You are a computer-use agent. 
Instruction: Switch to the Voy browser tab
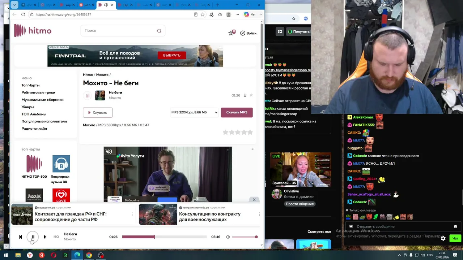point(67,5)
